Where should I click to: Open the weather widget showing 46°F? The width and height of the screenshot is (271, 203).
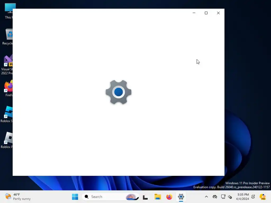(18, 197)
